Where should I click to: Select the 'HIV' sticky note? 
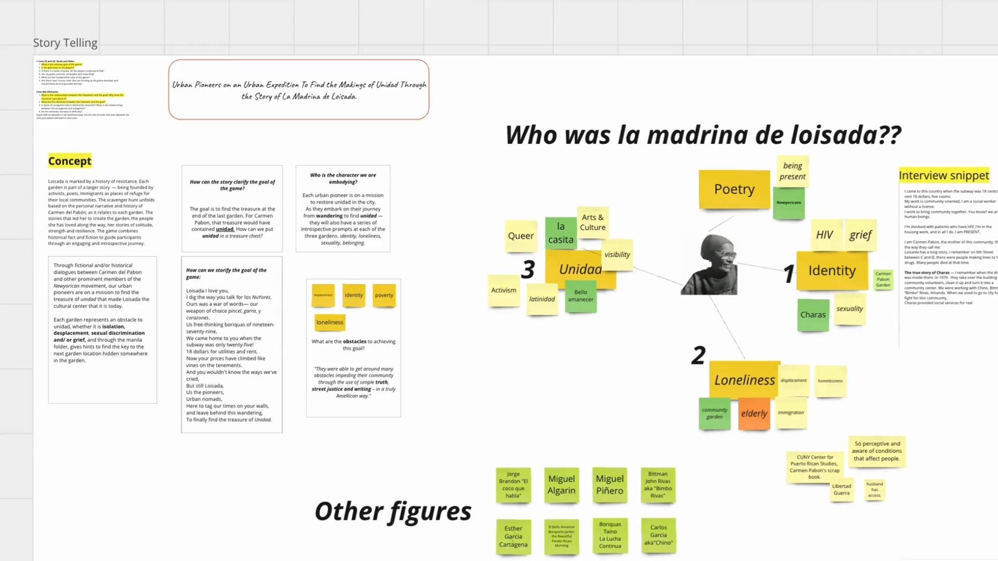coord(824,235)
